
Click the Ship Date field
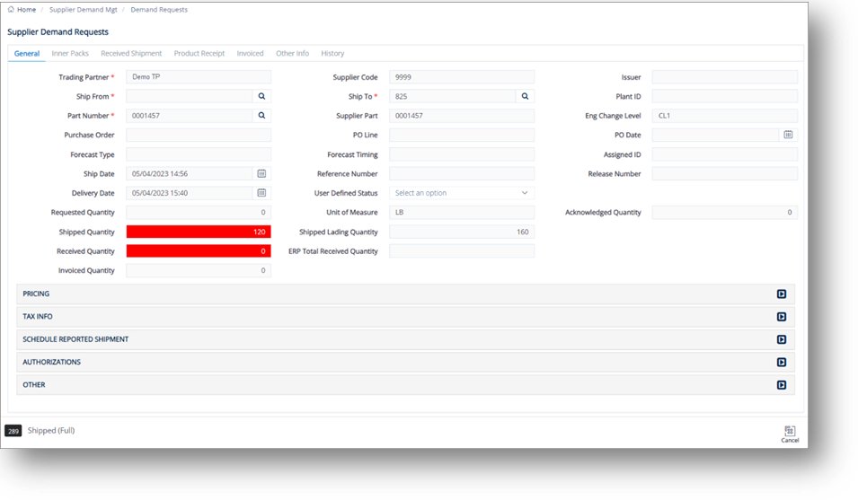[x=190, y=174]
